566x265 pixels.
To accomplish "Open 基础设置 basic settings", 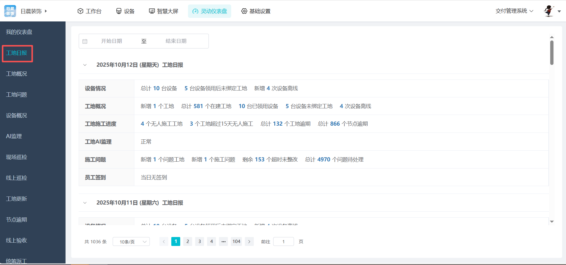I will pos(256,11).
